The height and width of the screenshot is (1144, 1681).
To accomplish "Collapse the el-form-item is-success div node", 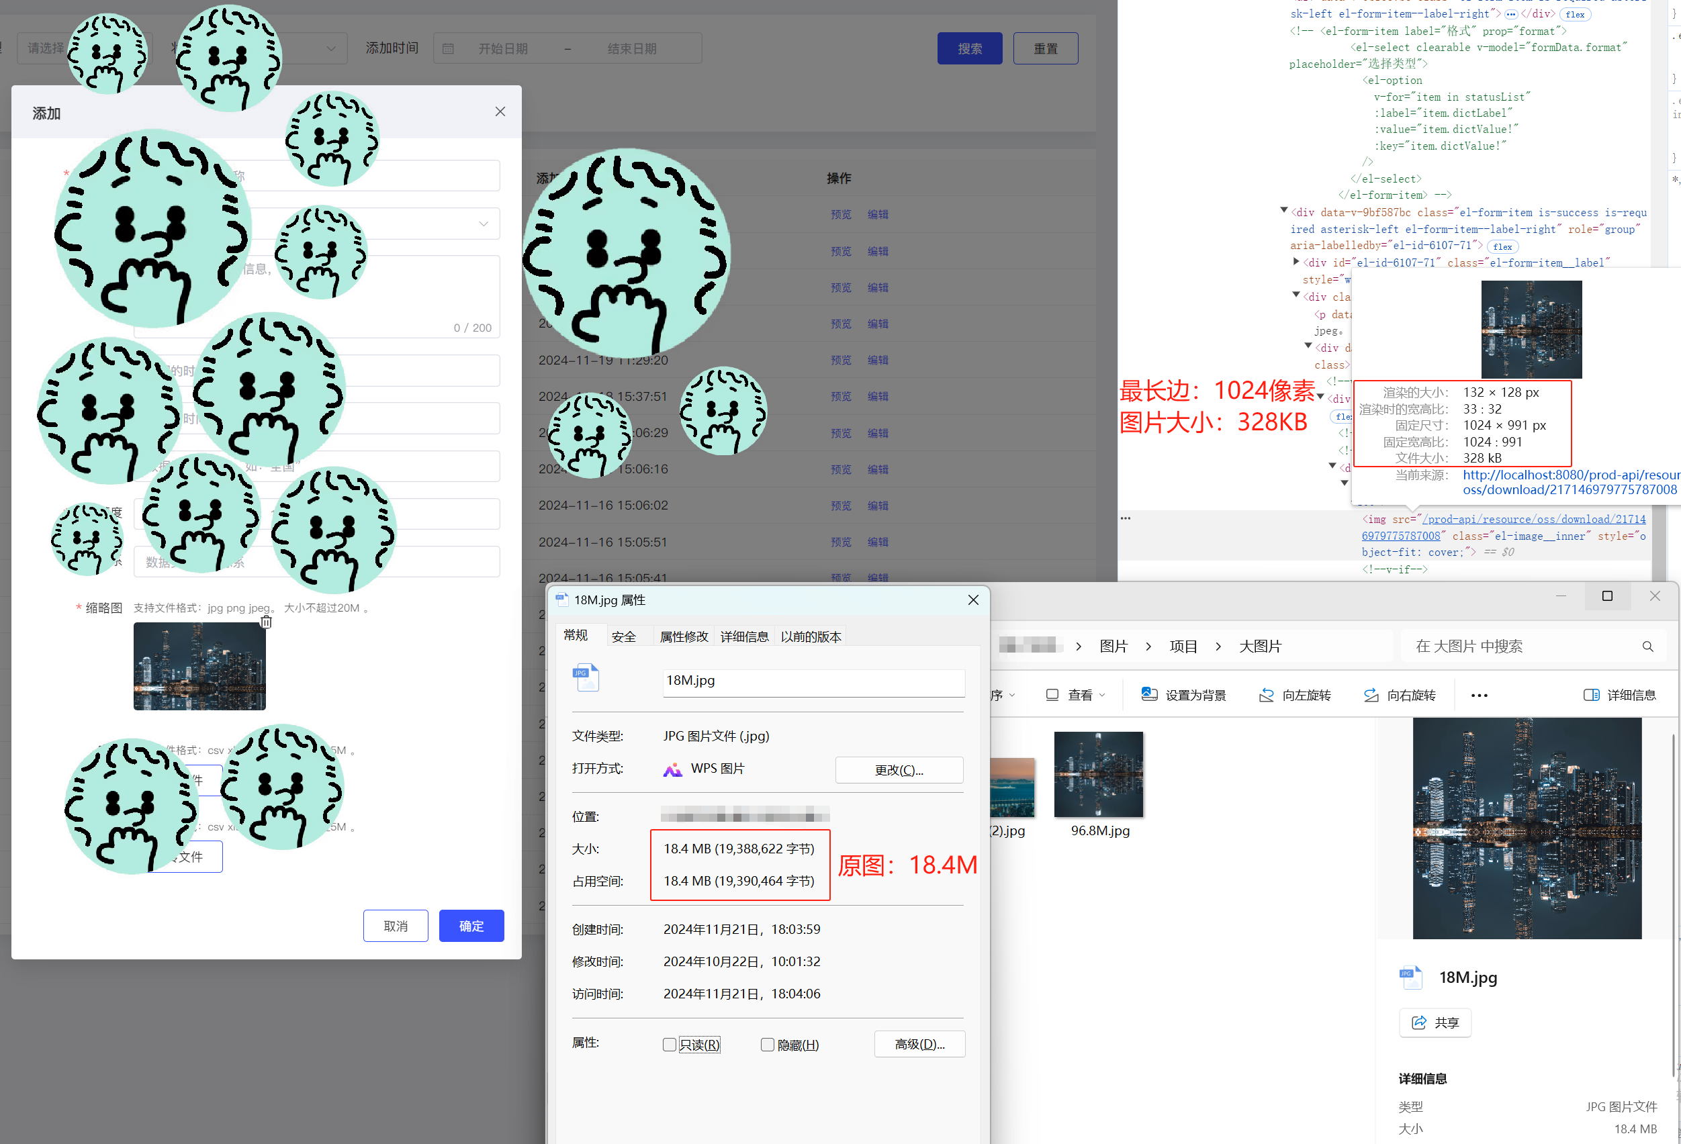I will tap(1284, 210).
